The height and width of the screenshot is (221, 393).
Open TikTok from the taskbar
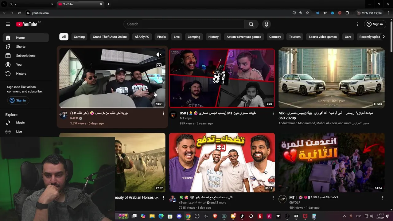coord(242,216)
